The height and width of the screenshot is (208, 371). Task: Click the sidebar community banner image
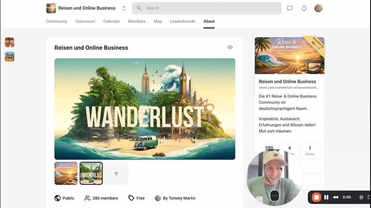pos(289,56)
